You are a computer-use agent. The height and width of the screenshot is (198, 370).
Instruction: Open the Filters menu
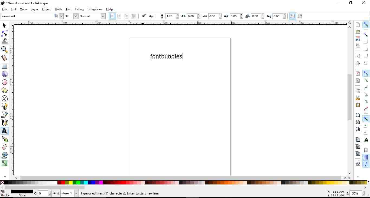pos(79,9)
